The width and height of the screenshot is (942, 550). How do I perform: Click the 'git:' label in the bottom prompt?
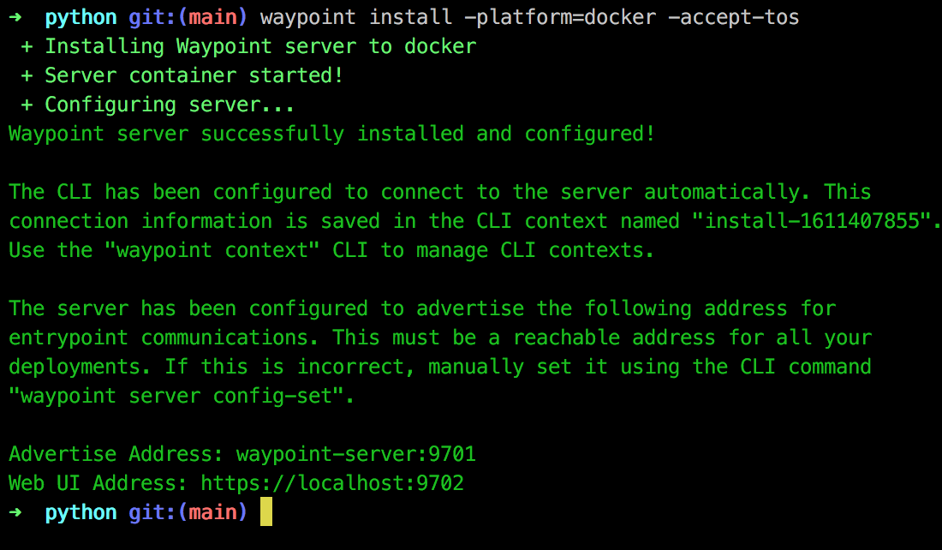coord(152,512)
